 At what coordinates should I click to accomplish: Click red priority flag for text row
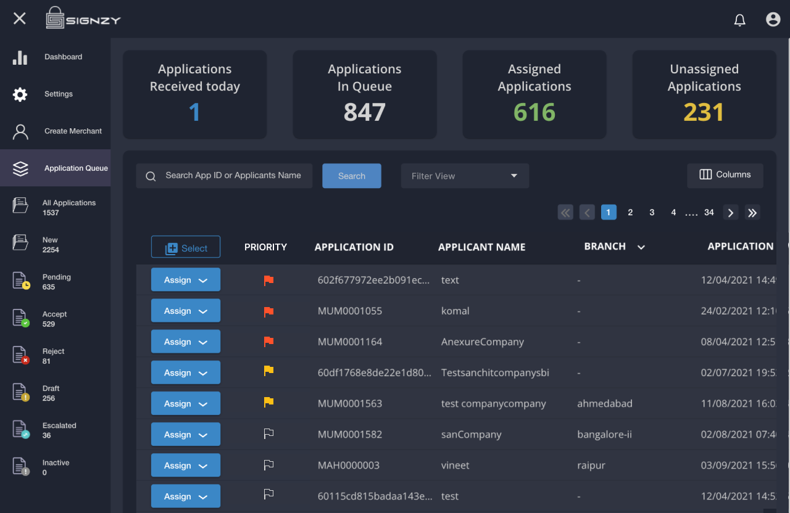pos(268,281)
